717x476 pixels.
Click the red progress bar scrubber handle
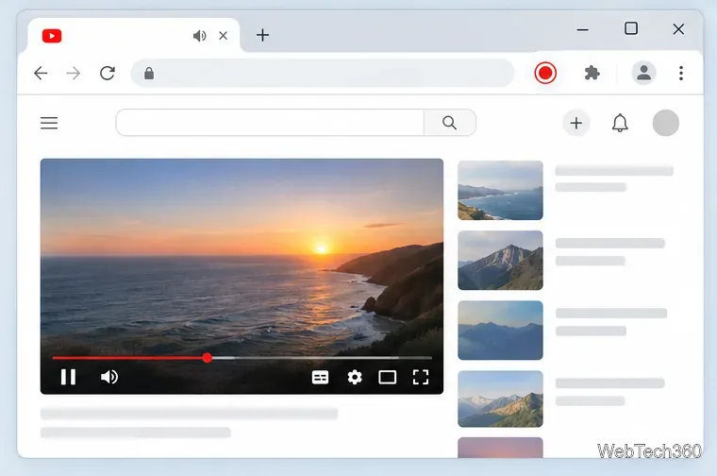point(208,357)
